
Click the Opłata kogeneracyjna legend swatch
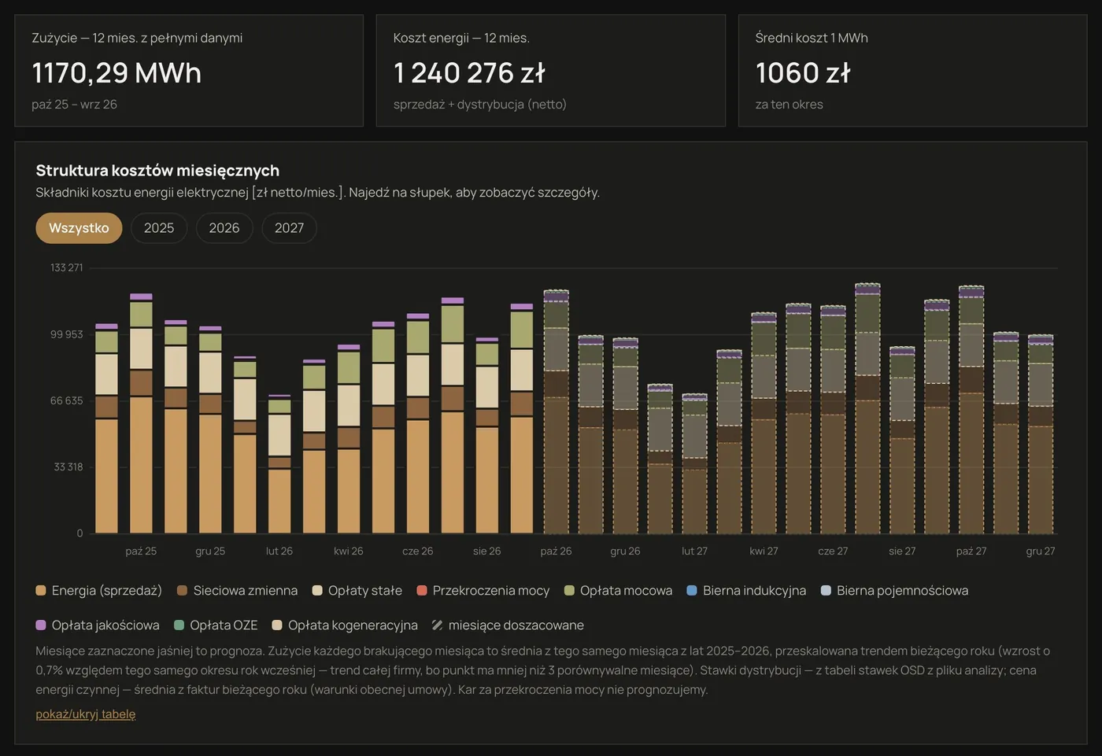pyautogui.click(x=277, y=625)
